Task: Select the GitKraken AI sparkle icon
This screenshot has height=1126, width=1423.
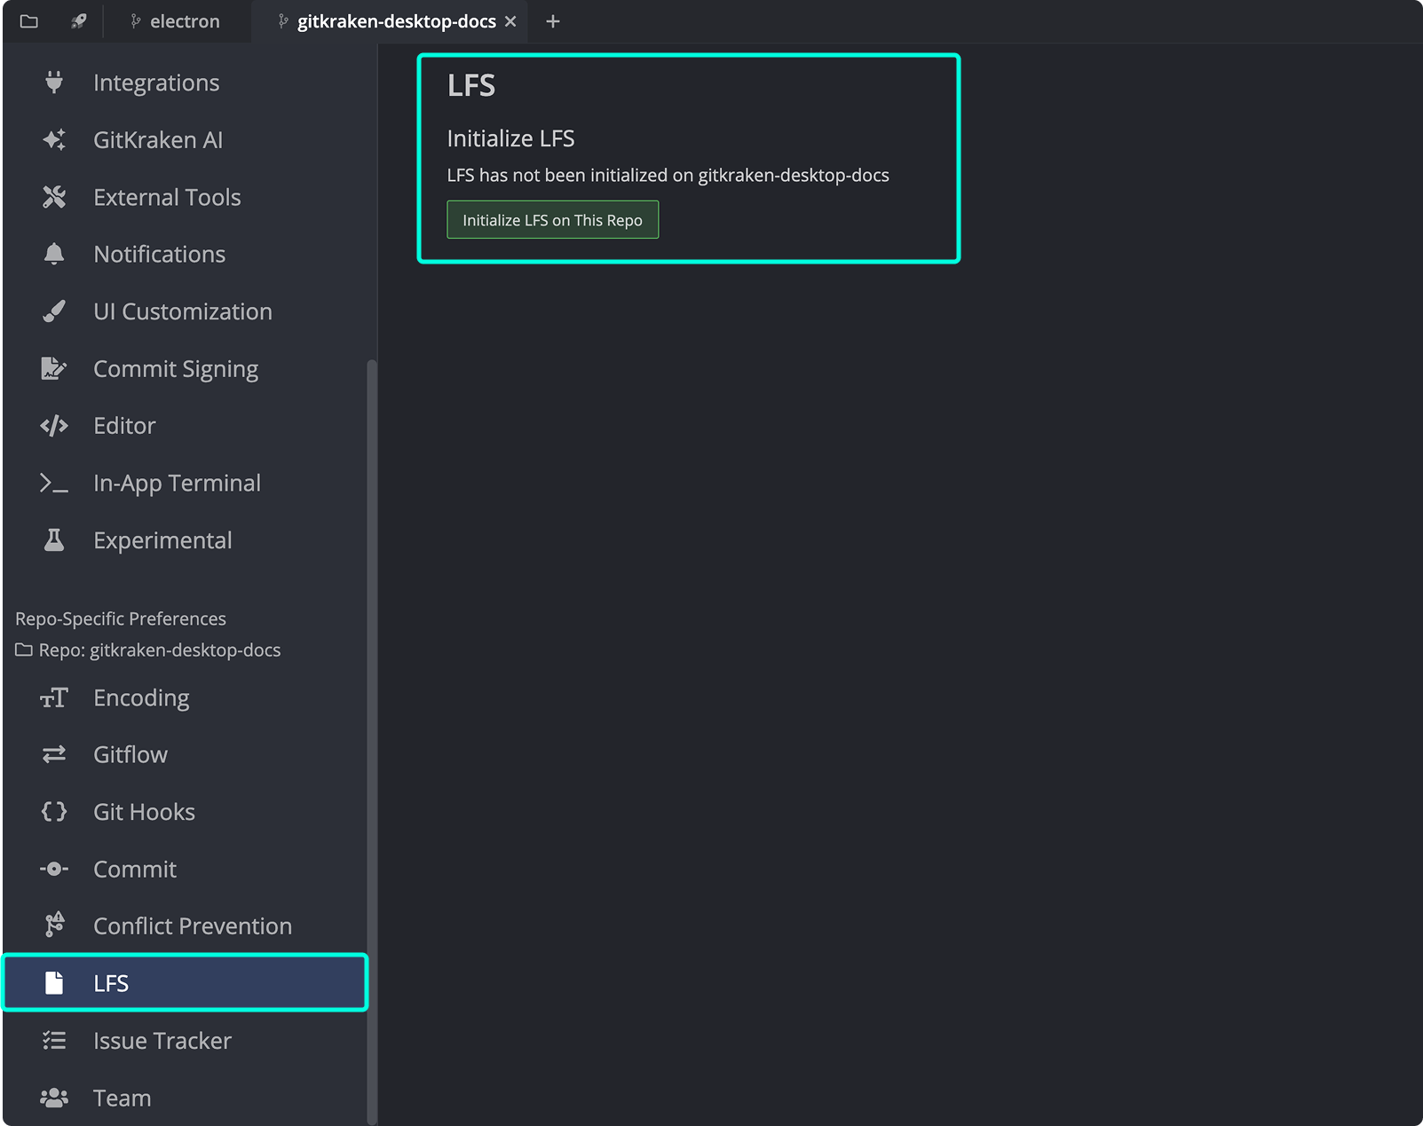Action: pos(53,139)
